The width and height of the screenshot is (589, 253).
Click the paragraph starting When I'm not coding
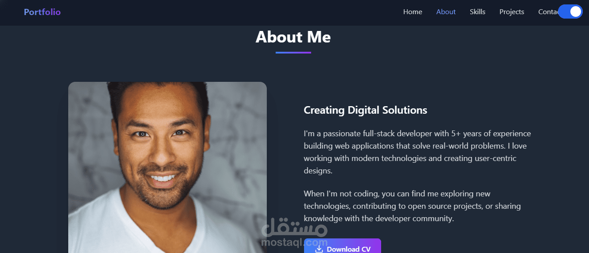coord(412,206)
